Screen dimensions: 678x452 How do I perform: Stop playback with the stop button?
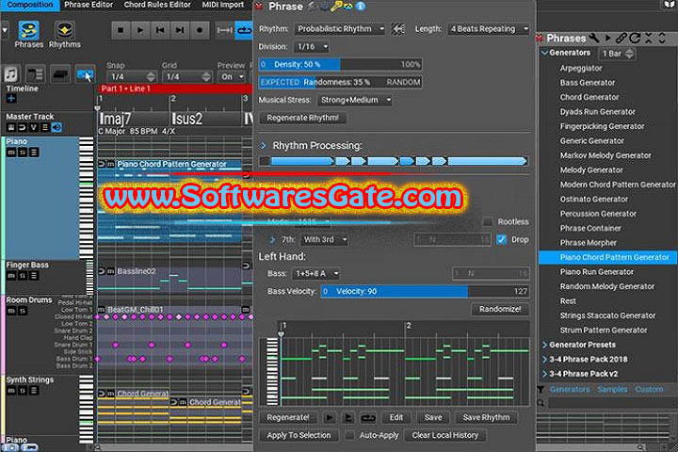click(121, 30)
